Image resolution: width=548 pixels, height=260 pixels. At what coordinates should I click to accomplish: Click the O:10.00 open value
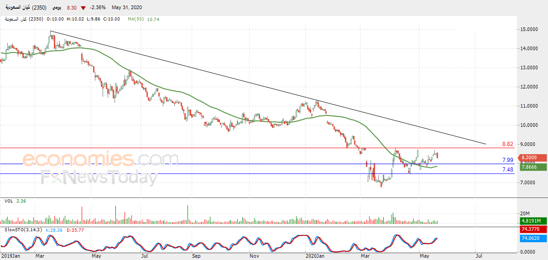tap(54, 19)
